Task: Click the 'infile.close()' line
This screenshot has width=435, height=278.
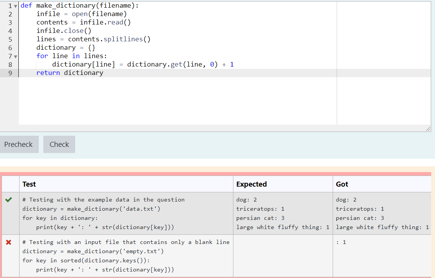Action: pos(64,31)
